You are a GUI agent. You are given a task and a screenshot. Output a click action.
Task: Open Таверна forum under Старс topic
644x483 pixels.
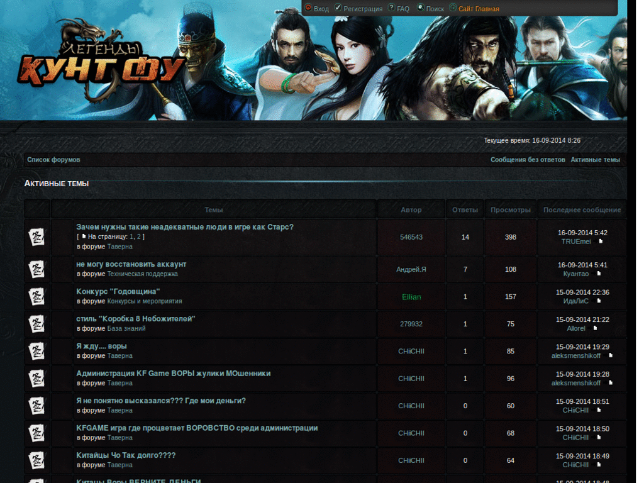point(119,247)
